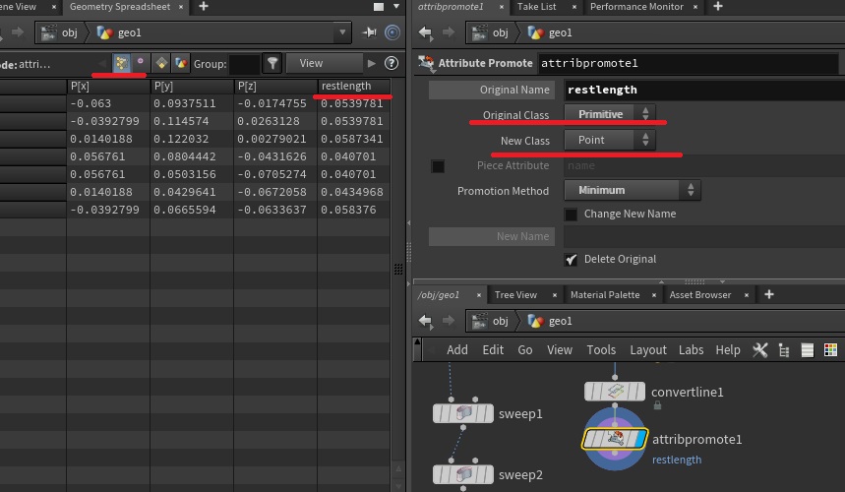Add a new tab in the parameter pane
Screen dimensions: 845x492
(x=718, y=7)
